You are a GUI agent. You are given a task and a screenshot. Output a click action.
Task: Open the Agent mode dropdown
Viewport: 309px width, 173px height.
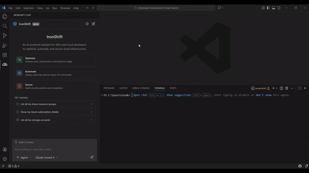coord(24,158)
